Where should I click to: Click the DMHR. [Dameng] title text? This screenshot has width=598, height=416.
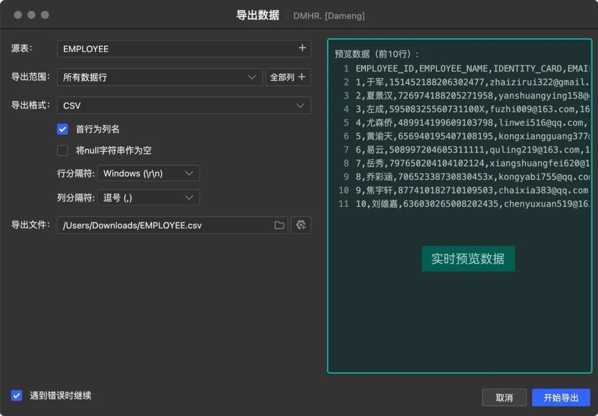(329, 16)
